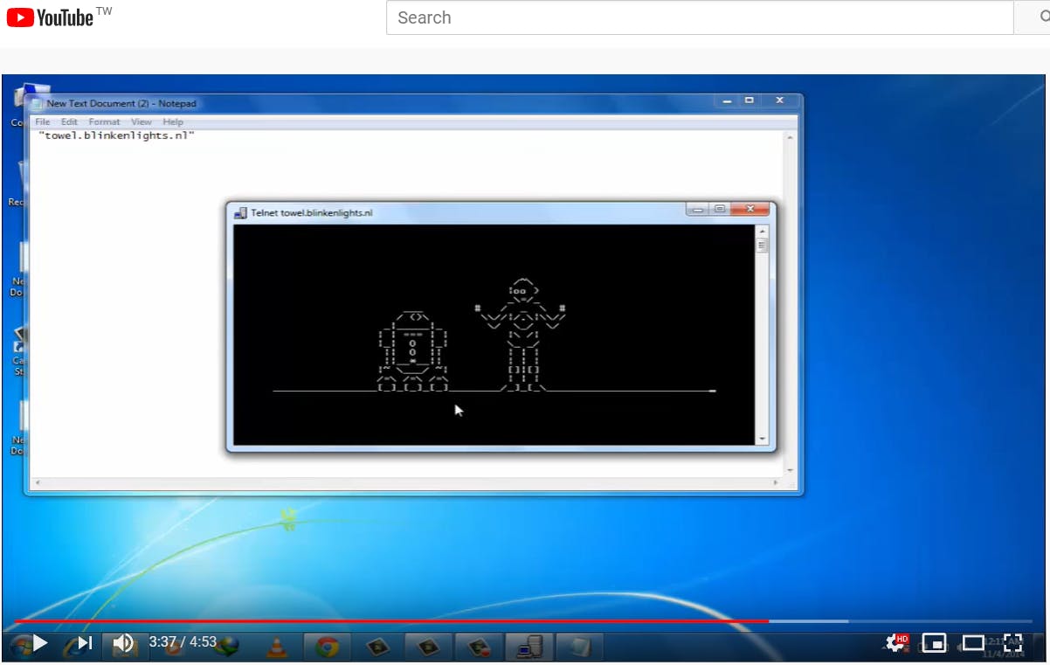
Task: Open the Format menu in Notepad
Action: (104, 122)
